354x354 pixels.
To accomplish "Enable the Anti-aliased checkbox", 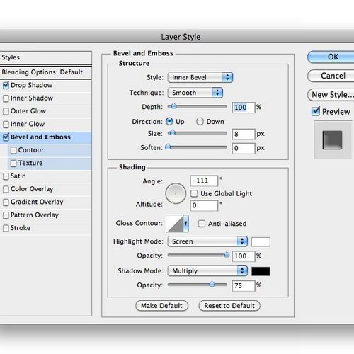I will click(202, 224).
